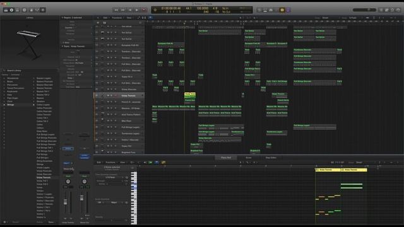
Task: Start recording with the red Record button
Action: pos(144,10)
